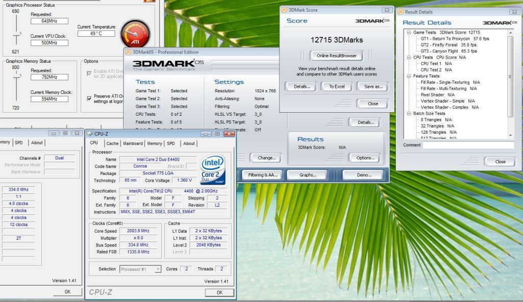Click Details button in 3DMark Score window

(302, 86)
